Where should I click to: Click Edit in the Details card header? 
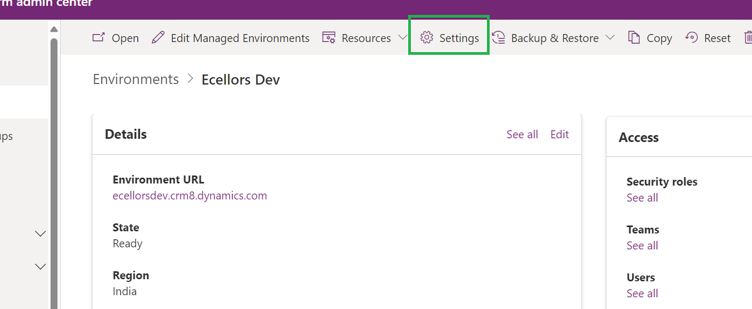pyautogui.click(x=559, y=135)
